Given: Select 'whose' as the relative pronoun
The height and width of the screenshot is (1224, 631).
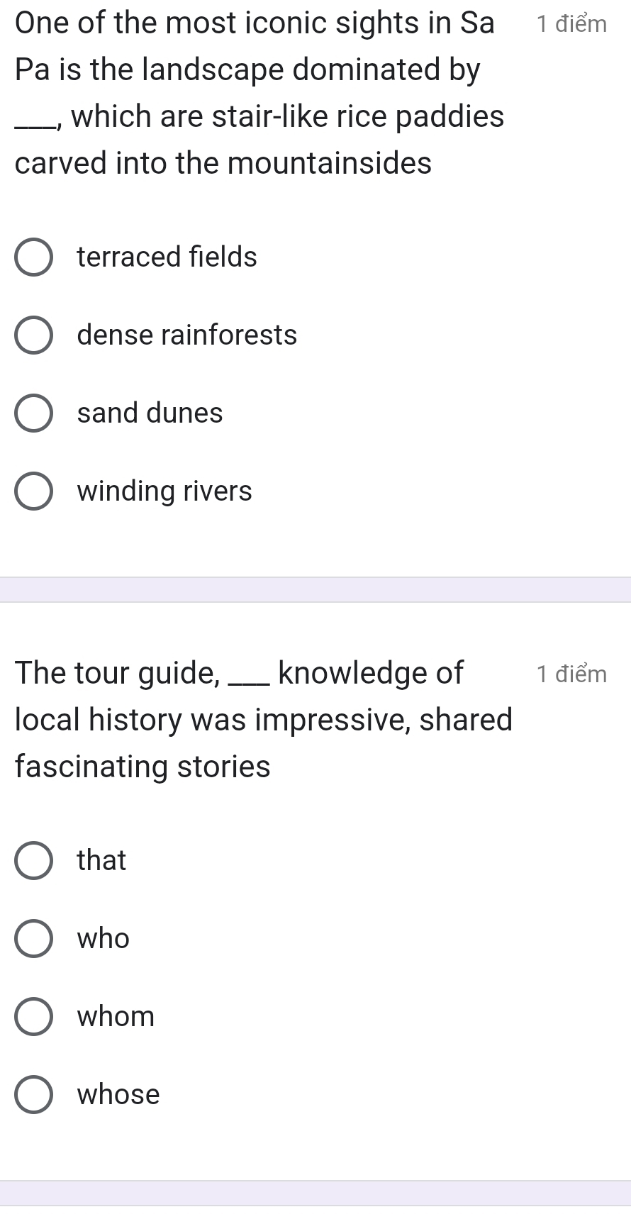Looking at the screenshot, I should tap(33, 1095).
